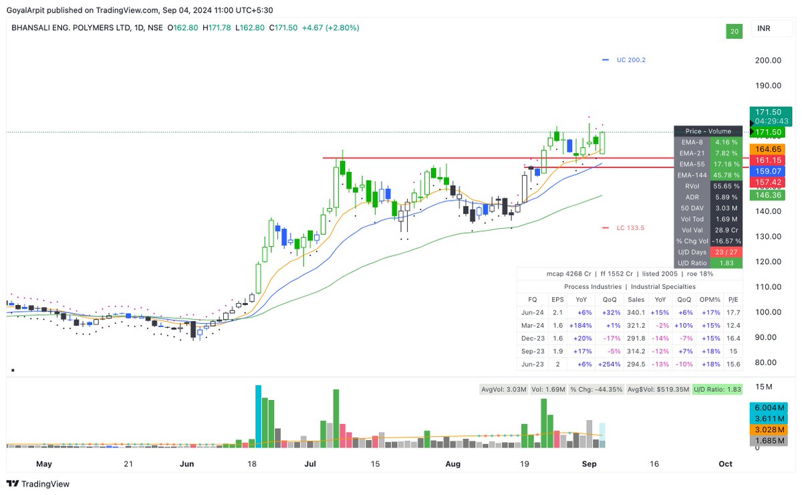
Task: Click the Jul date axis label
Action: click(309, 464)
